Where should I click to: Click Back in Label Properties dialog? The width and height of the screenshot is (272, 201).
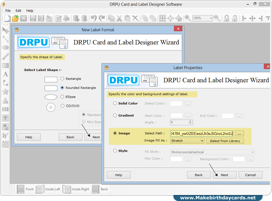click(199, 175)
